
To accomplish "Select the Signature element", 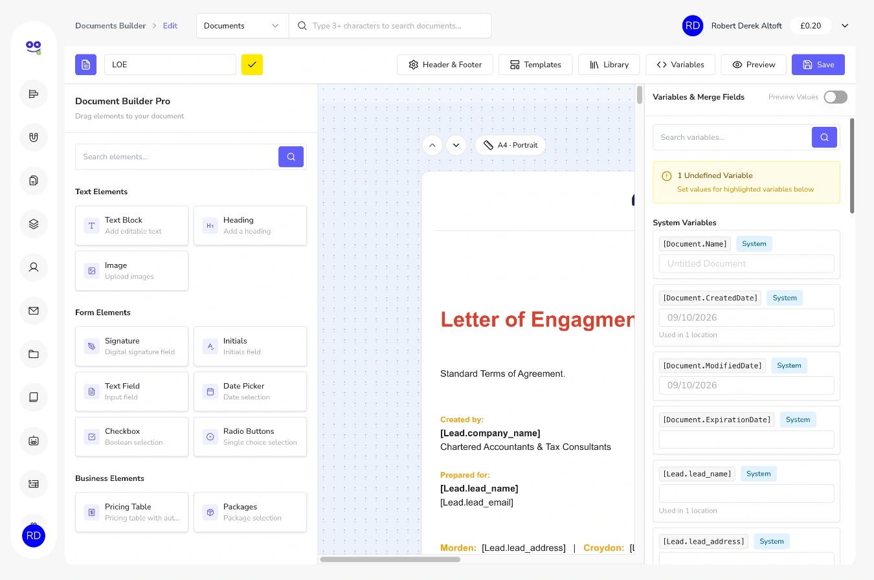I will (131, 346).
